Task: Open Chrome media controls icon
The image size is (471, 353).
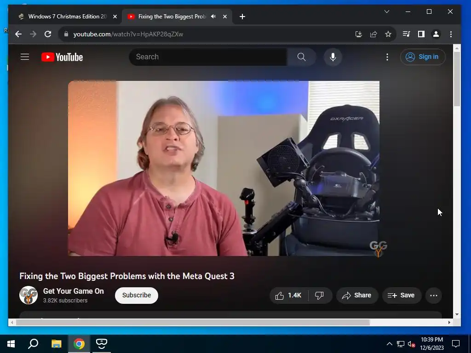Action: click(406, 34)
